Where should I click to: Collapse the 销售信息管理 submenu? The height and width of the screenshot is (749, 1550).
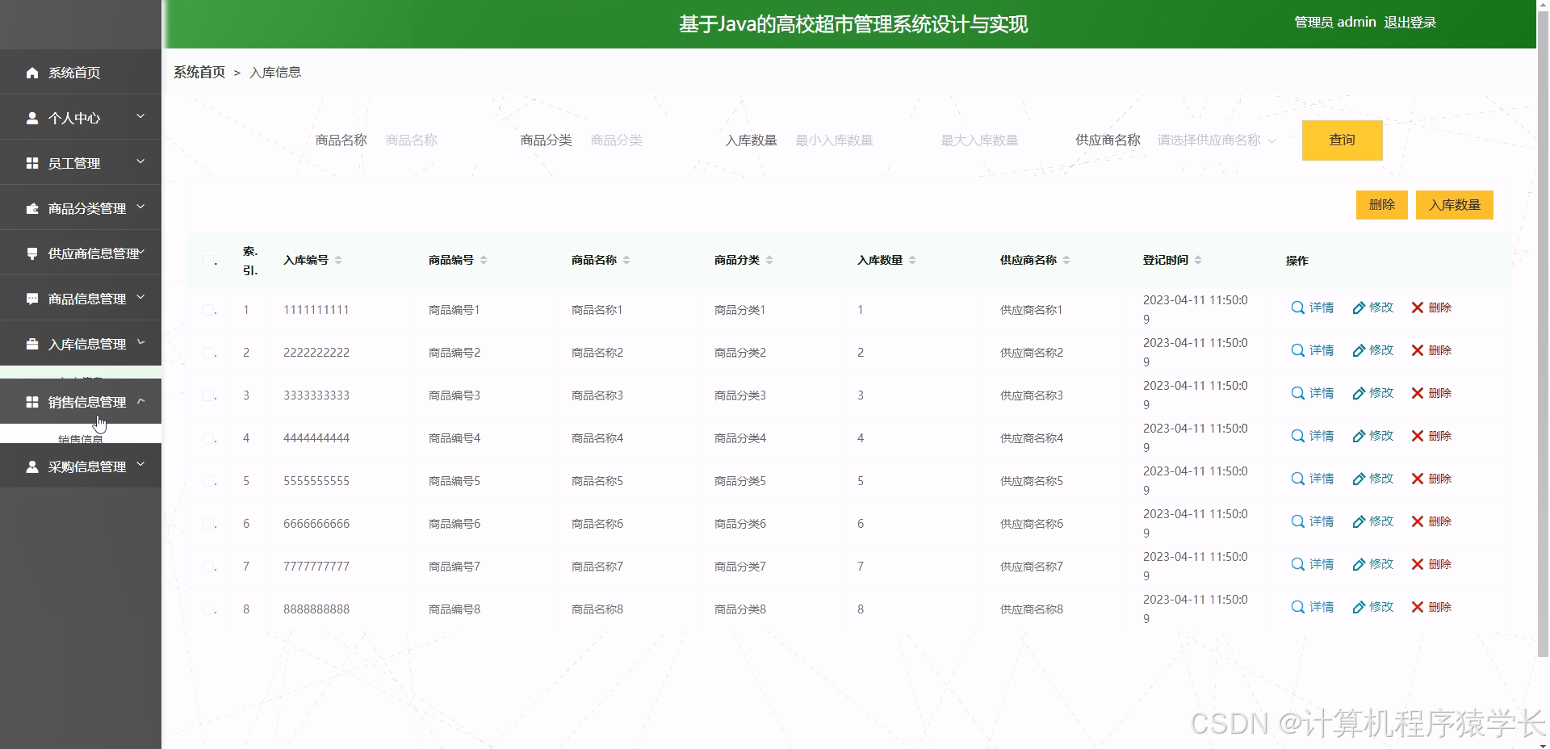tap(142, 401)
